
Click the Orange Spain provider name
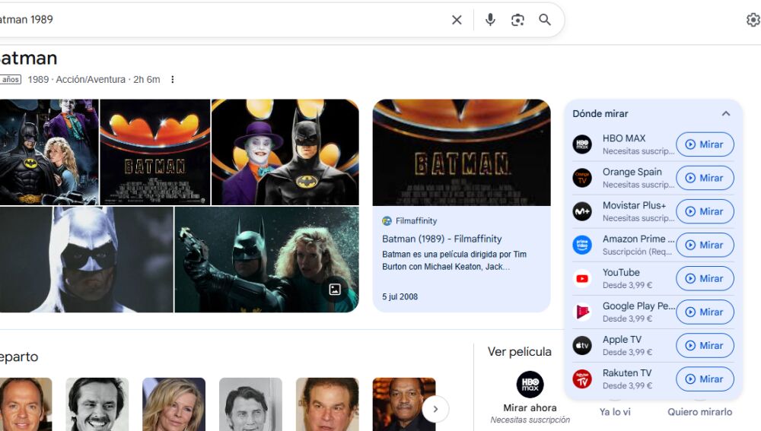click(632, 172)
